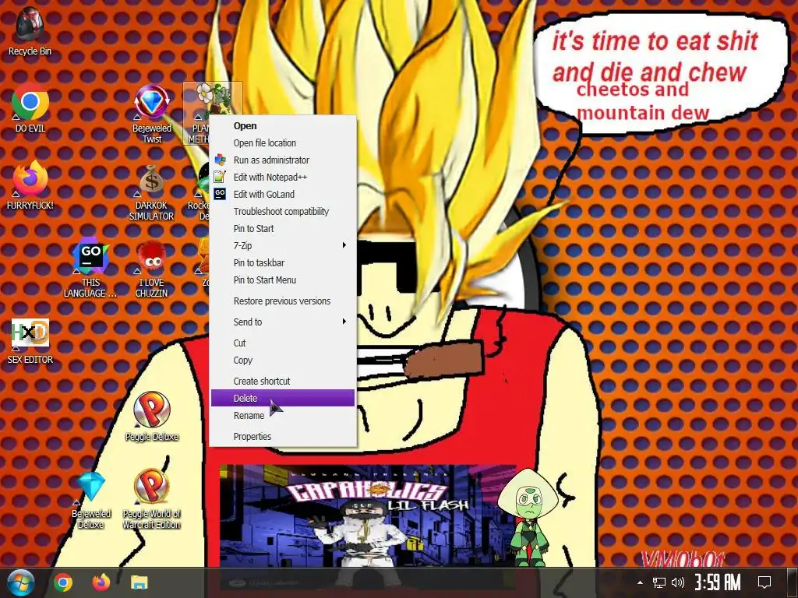Select the SEX EDITOR HxD shortcut
The height and width of the screenshot is (598, 798).
coord(30,341)
